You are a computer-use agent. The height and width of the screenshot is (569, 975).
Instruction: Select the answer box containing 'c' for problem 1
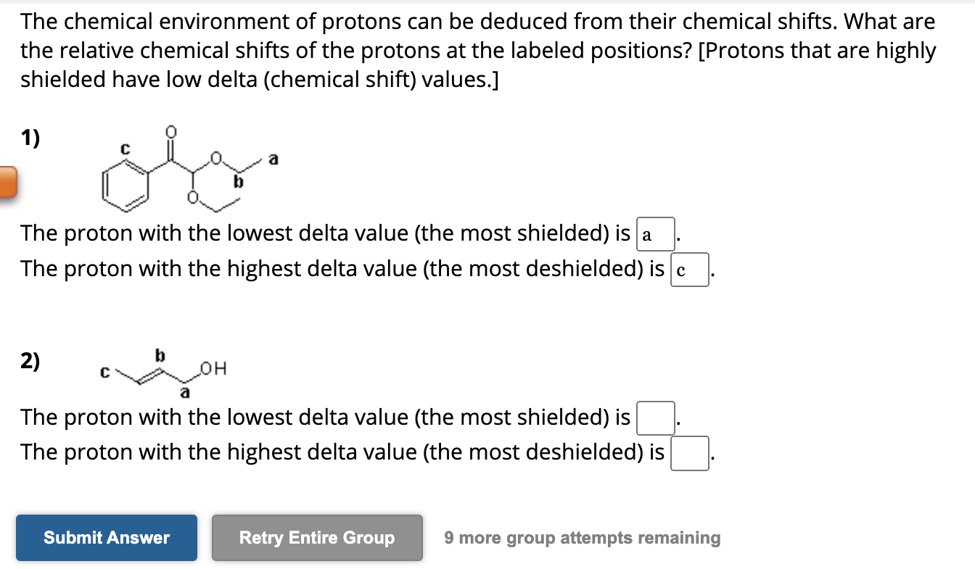click(688, 269)
